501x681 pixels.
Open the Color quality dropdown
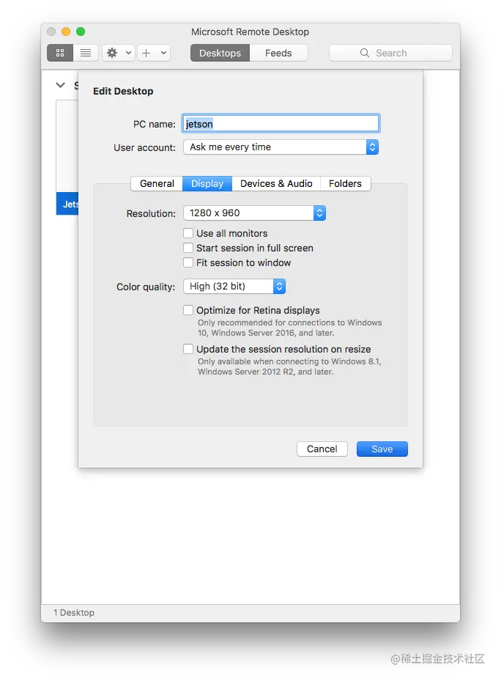[x=234, y=286]
